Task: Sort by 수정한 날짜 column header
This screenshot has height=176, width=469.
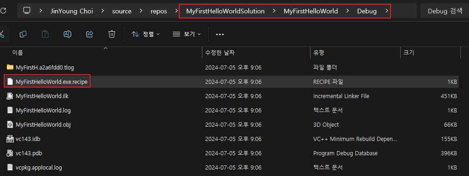Action: pos(220,53)
